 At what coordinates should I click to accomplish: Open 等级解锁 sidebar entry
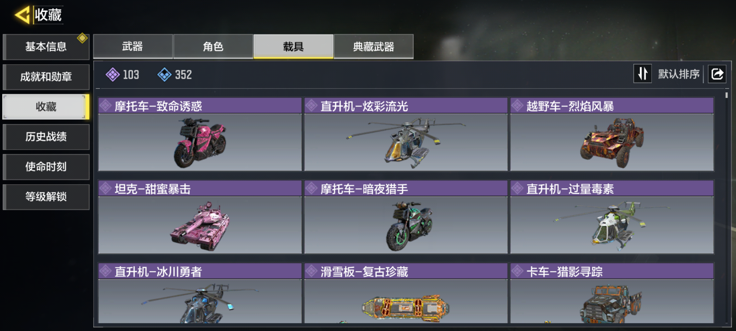click(x=46, y=197)
